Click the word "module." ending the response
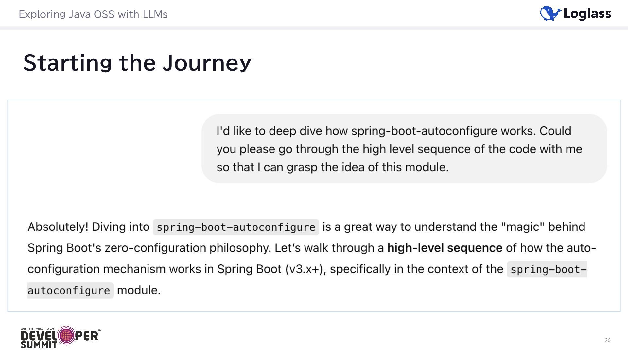The width and height of the screenshot is (628, 353). tap(139, 290)
